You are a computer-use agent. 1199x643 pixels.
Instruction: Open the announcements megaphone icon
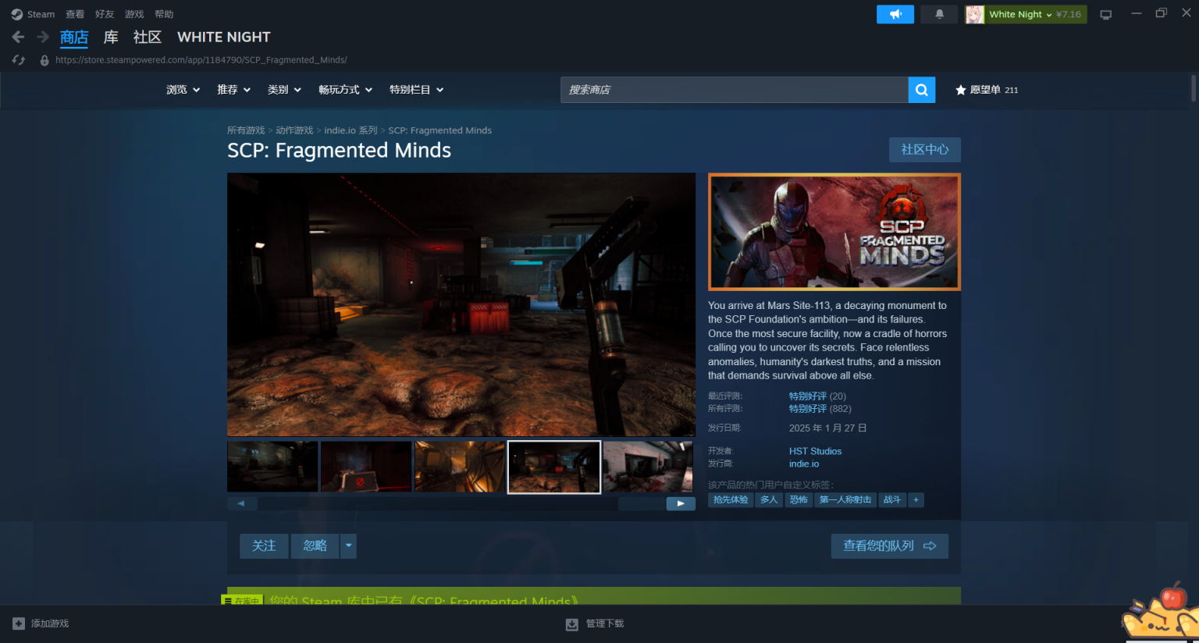click(x=895, y=14)
